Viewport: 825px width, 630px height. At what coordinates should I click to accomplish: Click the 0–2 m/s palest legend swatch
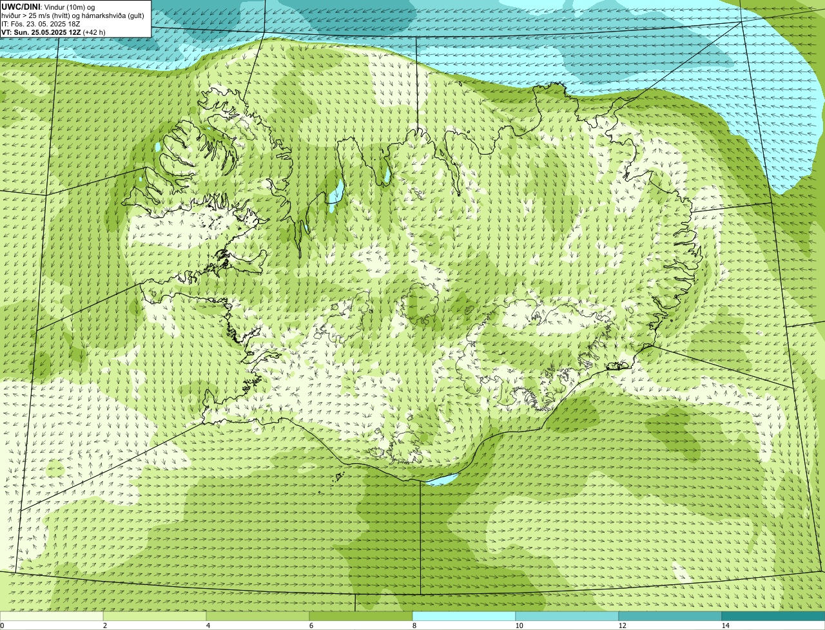52,616
